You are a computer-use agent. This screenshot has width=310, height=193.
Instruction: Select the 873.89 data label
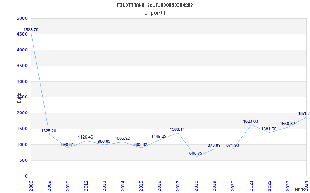[x=214, y=146]
